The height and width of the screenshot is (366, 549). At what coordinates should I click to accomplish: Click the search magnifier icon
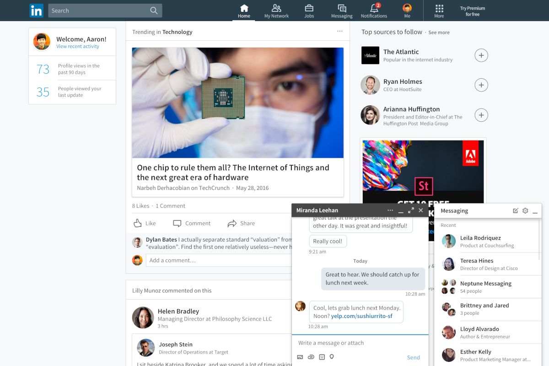pos(154,11)
